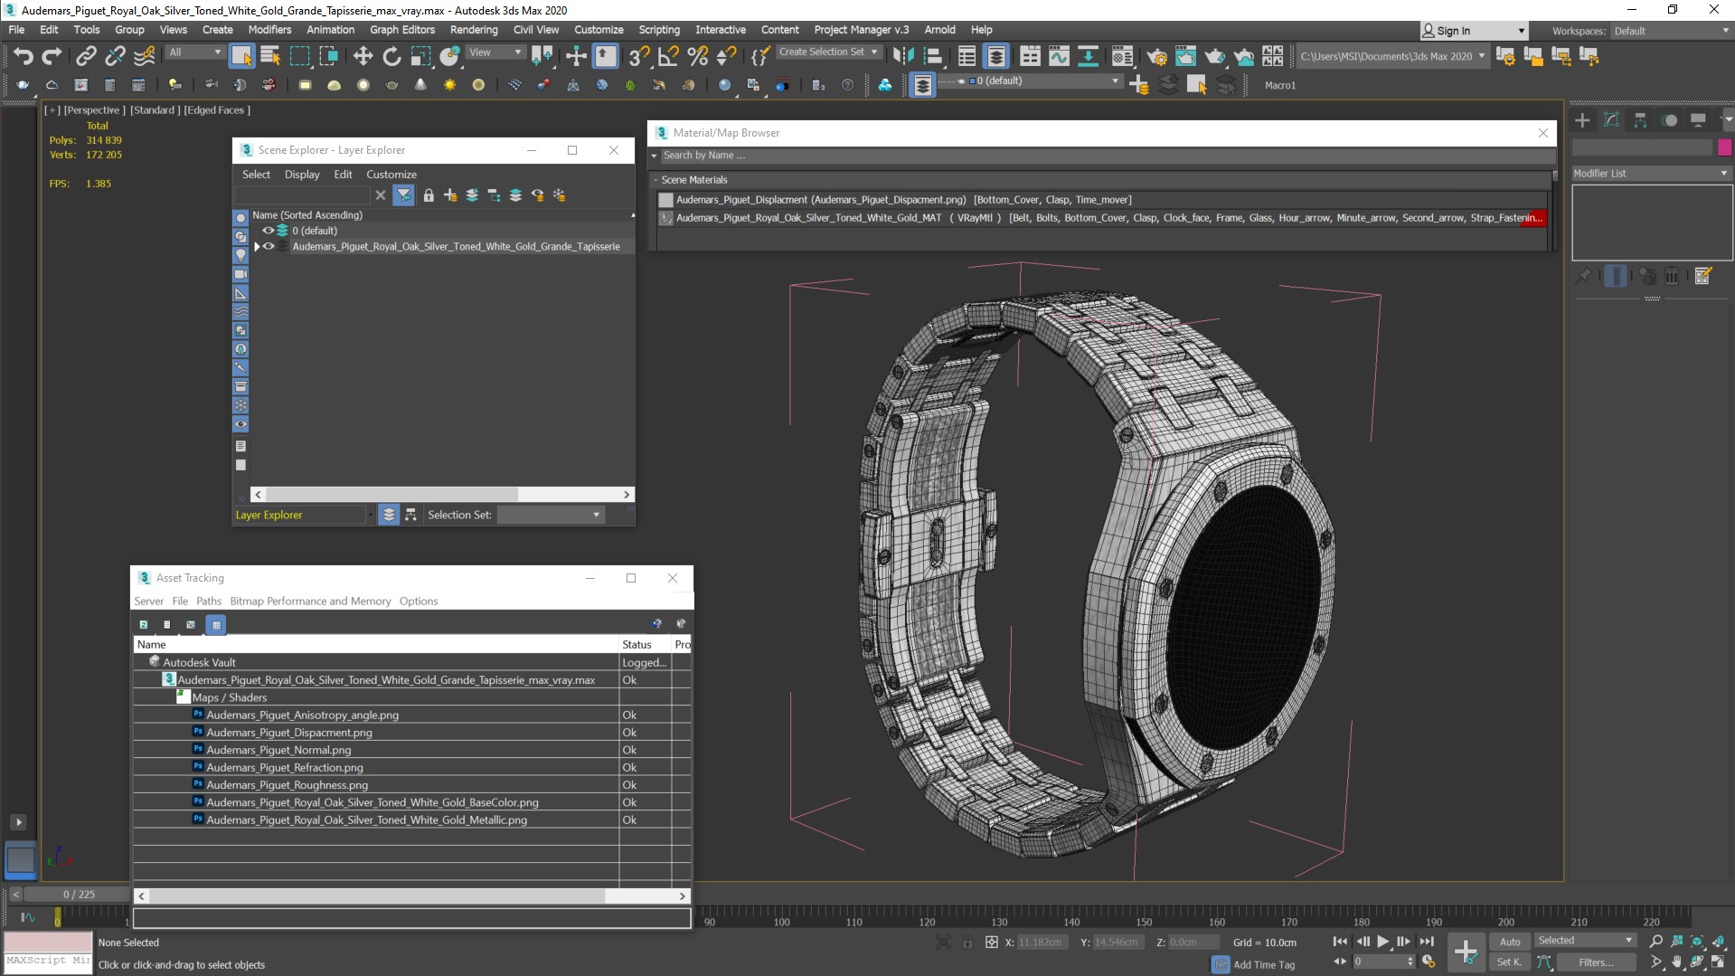Toggle visibility eye of Audemars_Piguet layer

pos(269,246)
